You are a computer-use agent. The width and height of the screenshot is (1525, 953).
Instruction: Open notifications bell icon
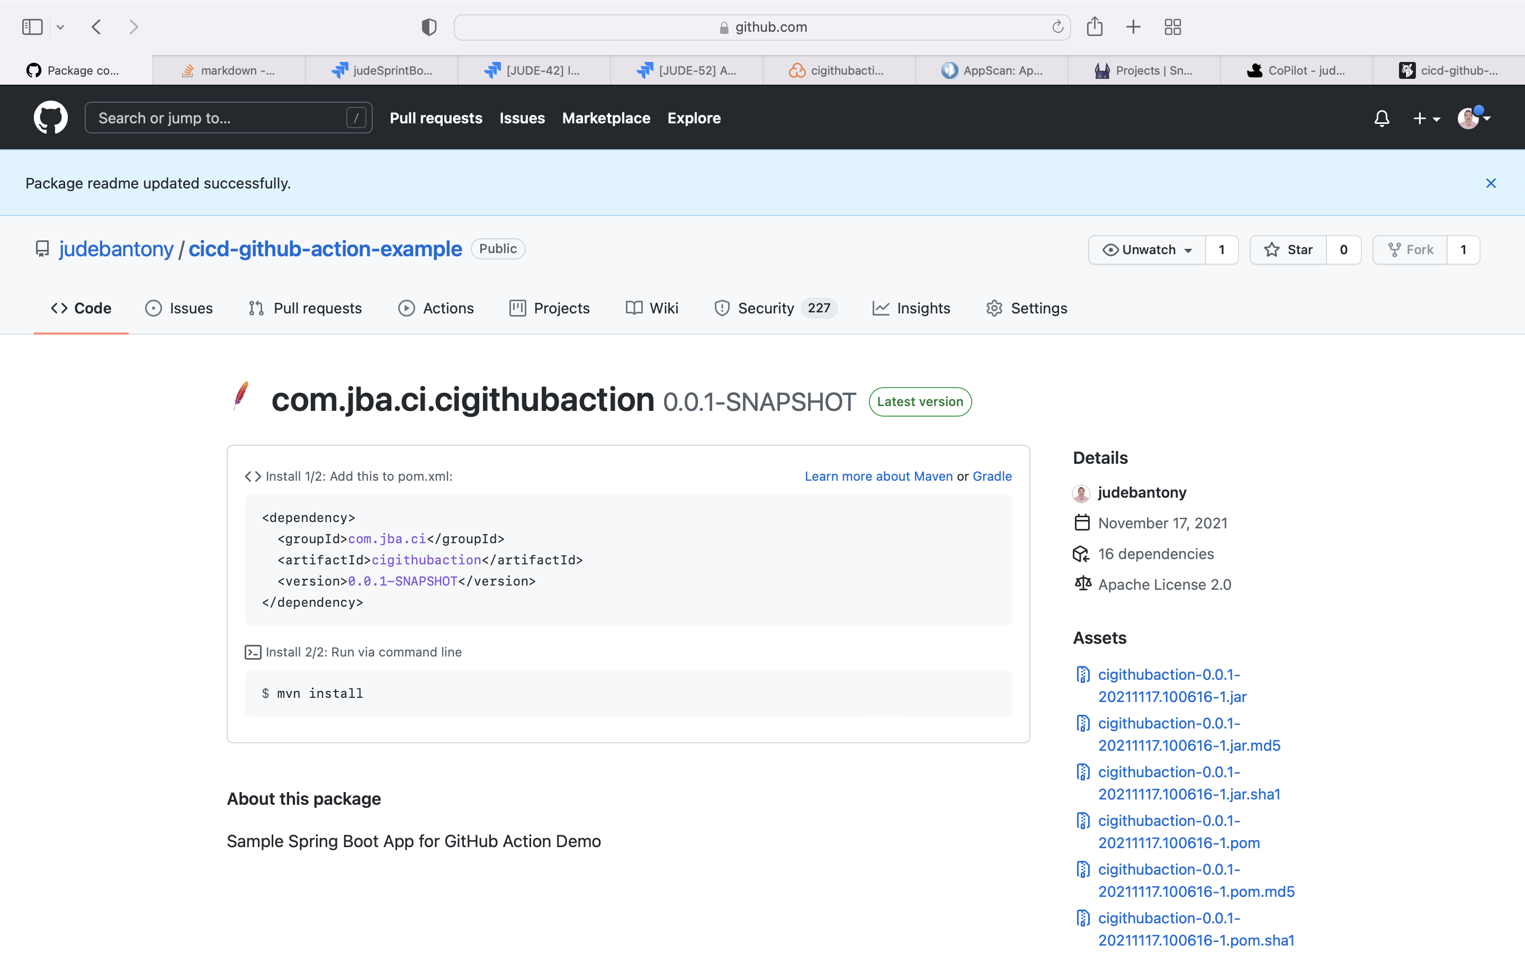click(1382, 119)
